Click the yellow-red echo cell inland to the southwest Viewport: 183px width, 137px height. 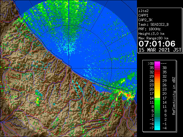pos(37,101)
